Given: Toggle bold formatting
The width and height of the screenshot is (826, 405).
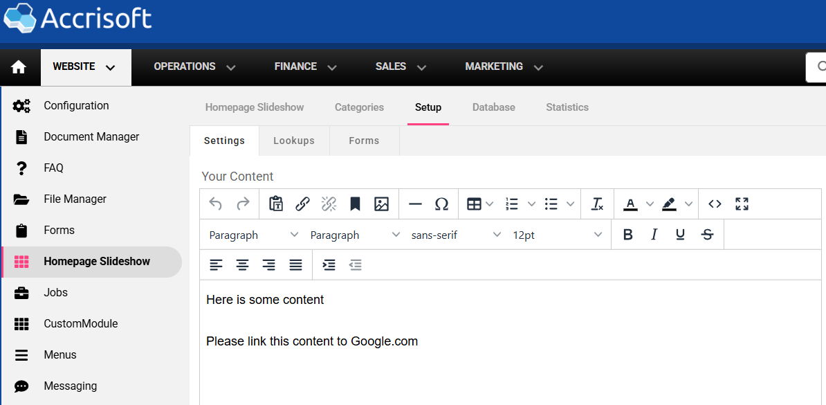Looking at the screenshot, I should tap(628, 235).
